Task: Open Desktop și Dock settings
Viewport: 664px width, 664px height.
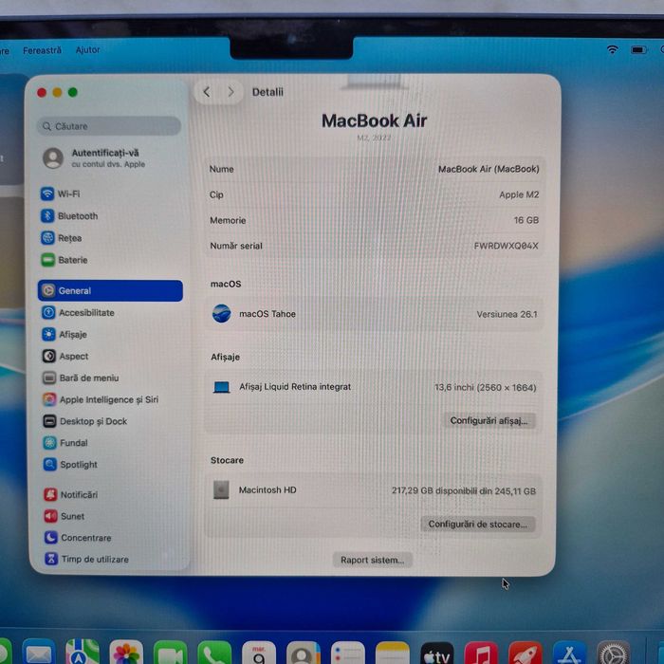Action: 85,421
